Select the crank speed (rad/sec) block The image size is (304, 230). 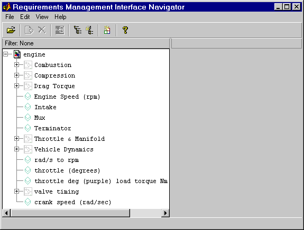73,202
